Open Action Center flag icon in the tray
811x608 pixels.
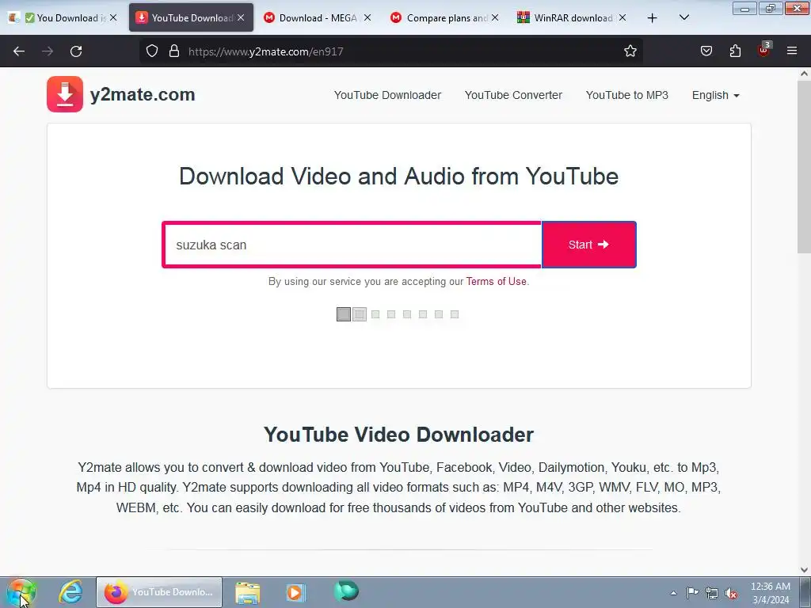(692, 592)
